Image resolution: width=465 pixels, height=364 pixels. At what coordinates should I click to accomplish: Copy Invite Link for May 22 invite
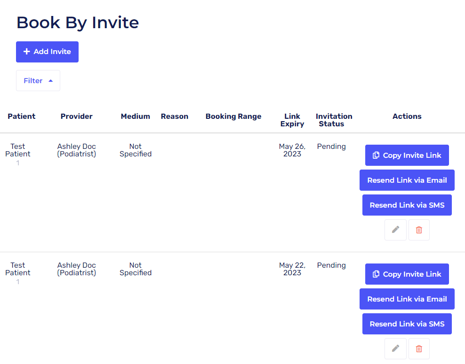407,274
